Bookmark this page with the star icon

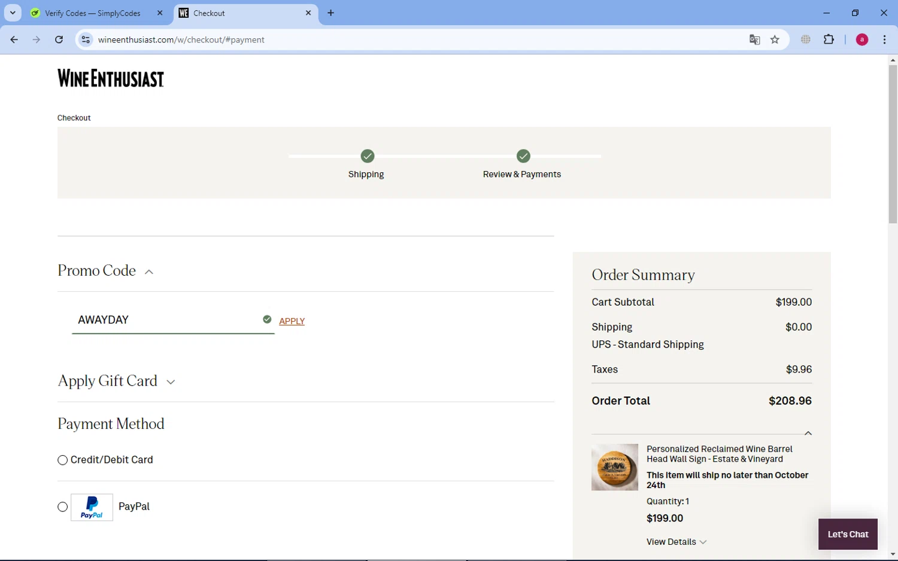point(775,39)
